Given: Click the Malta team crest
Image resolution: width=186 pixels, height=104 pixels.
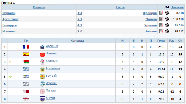Looking at the screenshot, I should (x=42, y=92).
